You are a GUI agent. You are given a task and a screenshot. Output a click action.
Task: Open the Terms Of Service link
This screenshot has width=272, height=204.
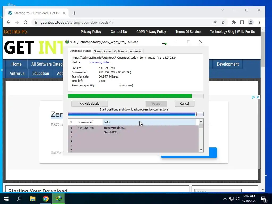point(188,32)
